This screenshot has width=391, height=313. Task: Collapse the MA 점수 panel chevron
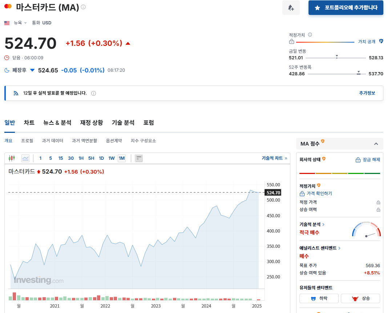[376, 144]
